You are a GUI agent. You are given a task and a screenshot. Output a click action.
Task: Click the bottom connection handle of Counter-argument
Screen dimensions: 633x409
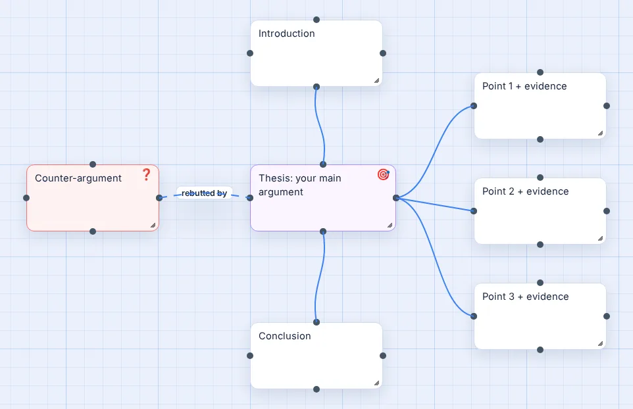(x=93, y=231)
